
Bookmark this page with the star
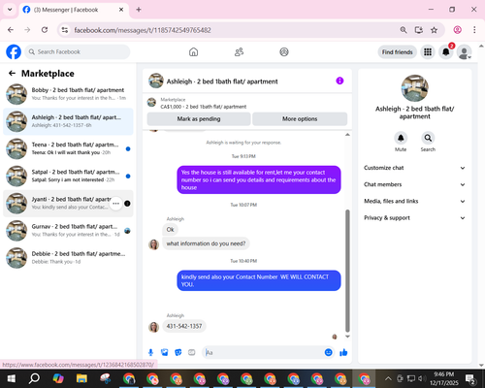tap(434, 30)
